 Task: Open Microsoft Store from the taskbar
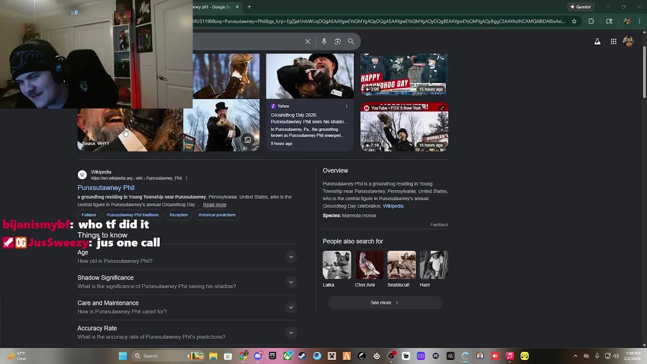click(x=228, y=356)
